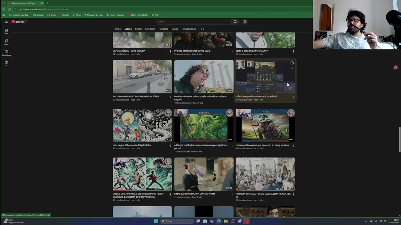Switch to Microsoft Edge on the taskbar
Viewport: 401px width, 225px height.
click(x=219, y=221)
